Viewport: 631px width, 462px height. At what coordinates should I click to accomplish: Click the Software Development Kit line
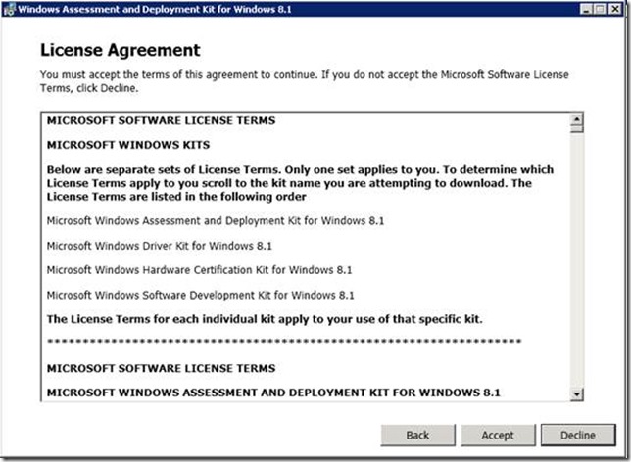(200, 295)
